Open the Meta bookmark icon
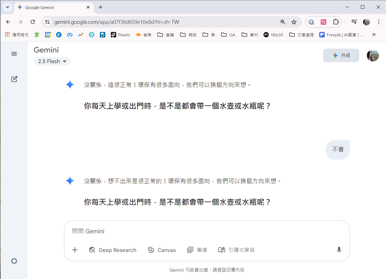 coord(70,35)
